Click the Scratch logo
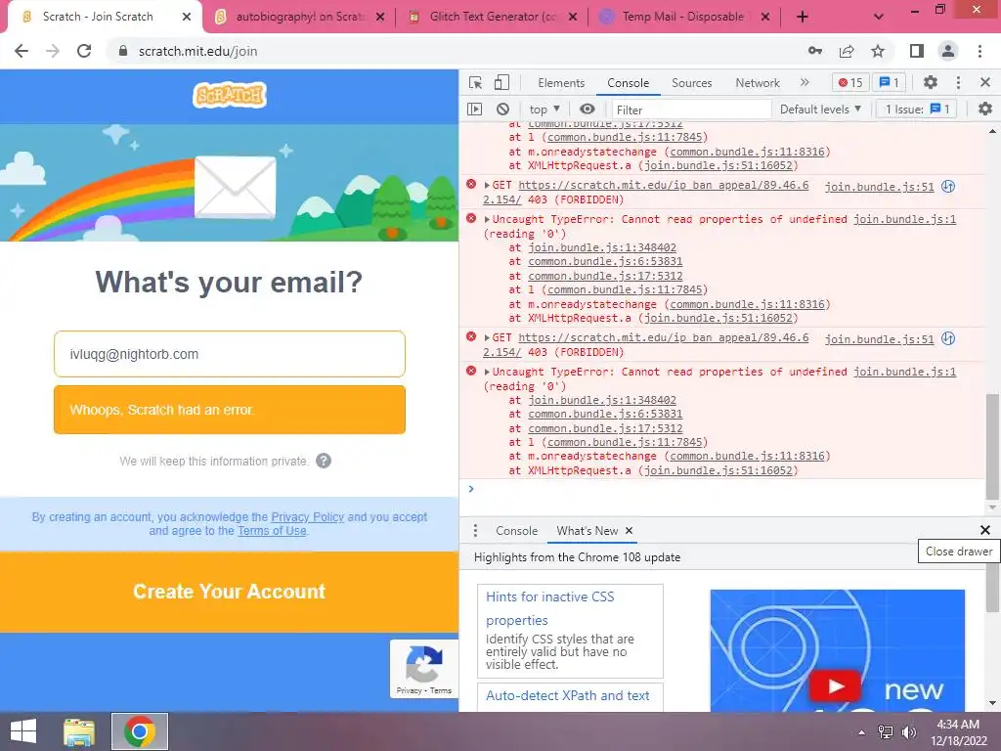The width and height of the screenshot is (1001, 751). click(229, 95)
